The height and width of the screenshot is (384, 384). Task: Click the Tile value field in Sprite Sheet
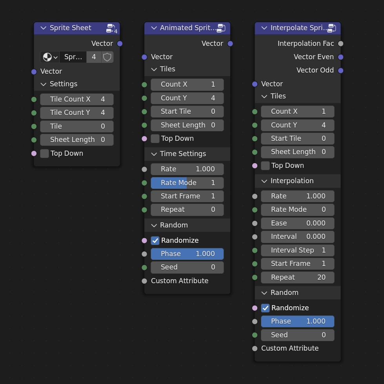tap(77, 126)
